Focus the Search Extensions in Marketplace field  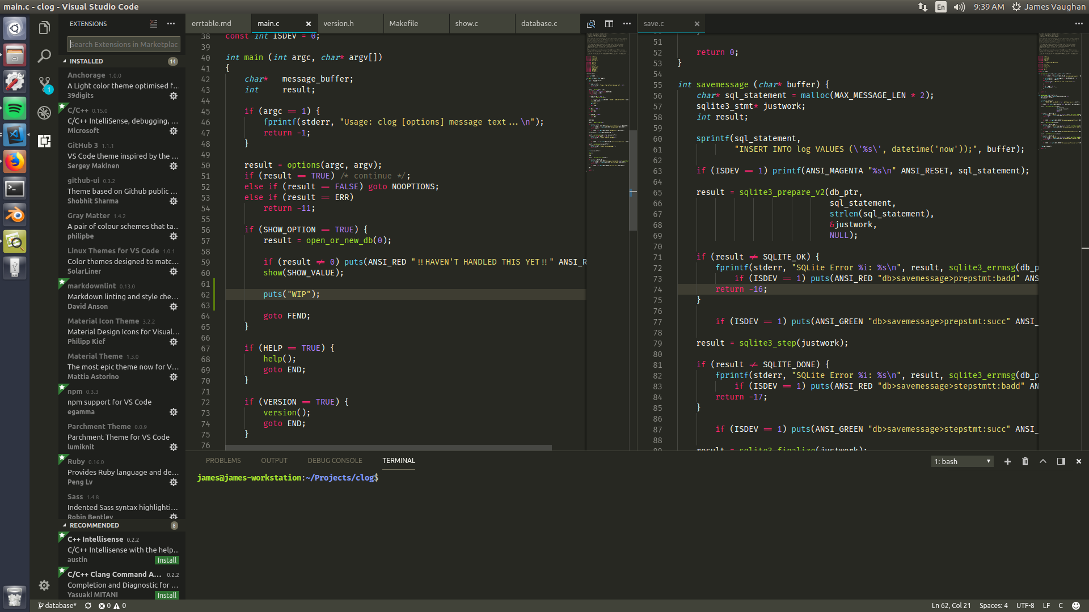coord(124,44)
